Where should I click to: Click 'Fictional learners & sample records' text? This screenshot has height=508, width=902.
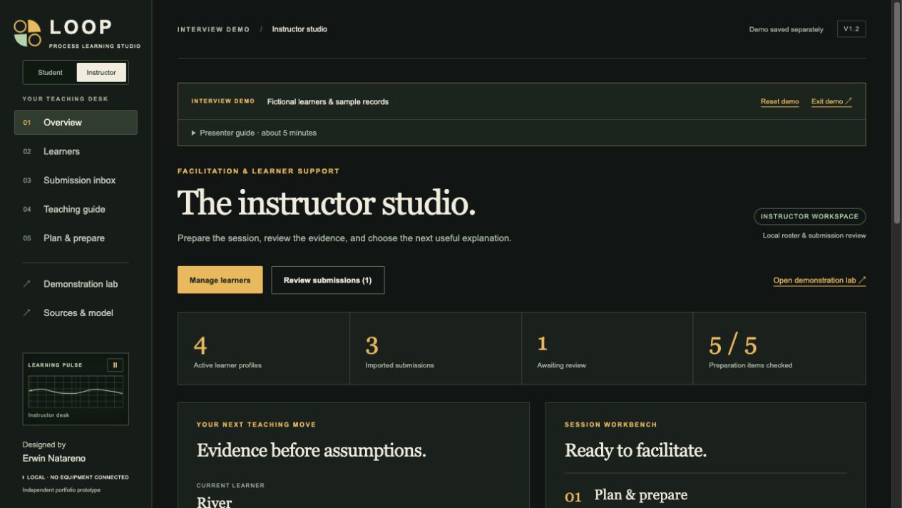(x=328, y=102)
